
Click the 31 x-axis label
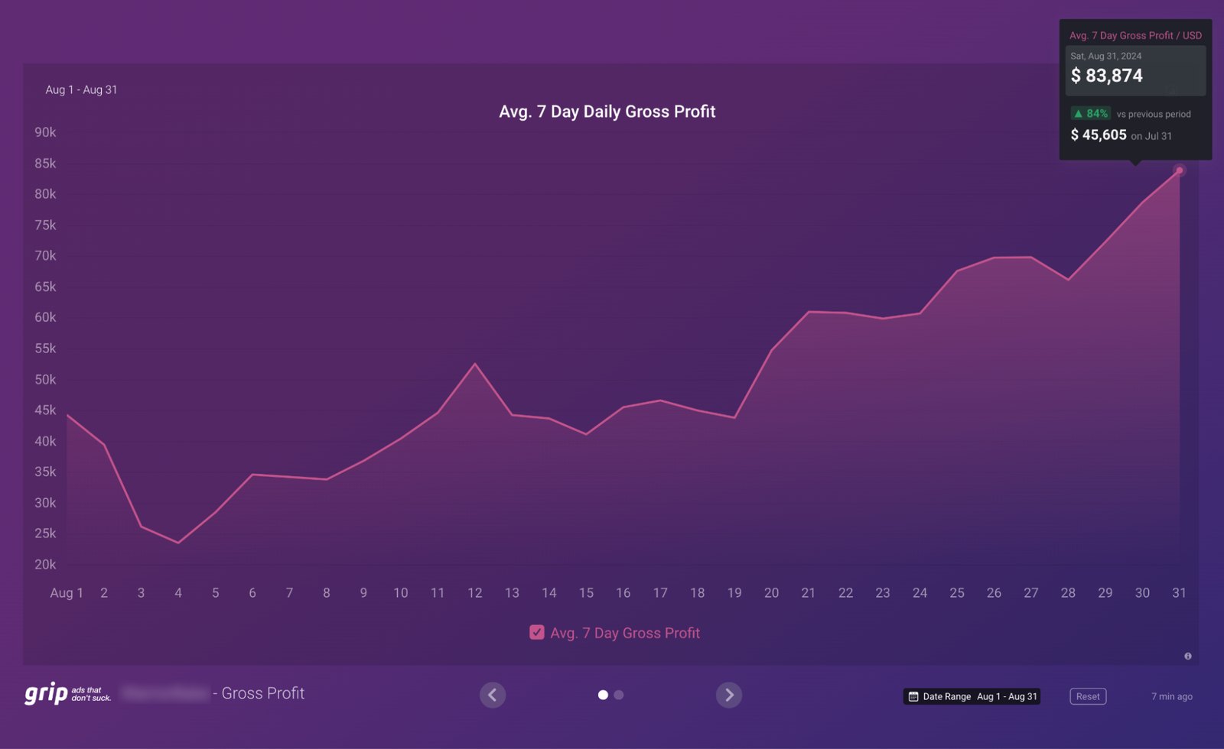tap(1180, 592)
